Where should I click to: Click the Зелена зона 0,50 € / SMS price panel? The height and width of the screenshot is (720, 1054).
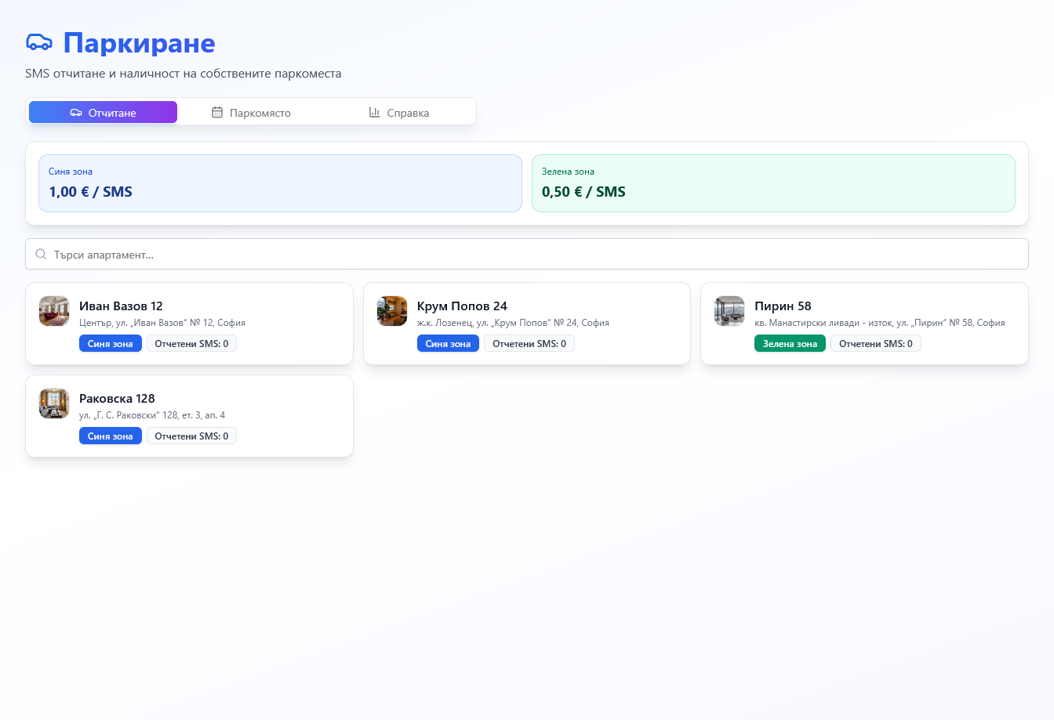(x=773, y=183)
